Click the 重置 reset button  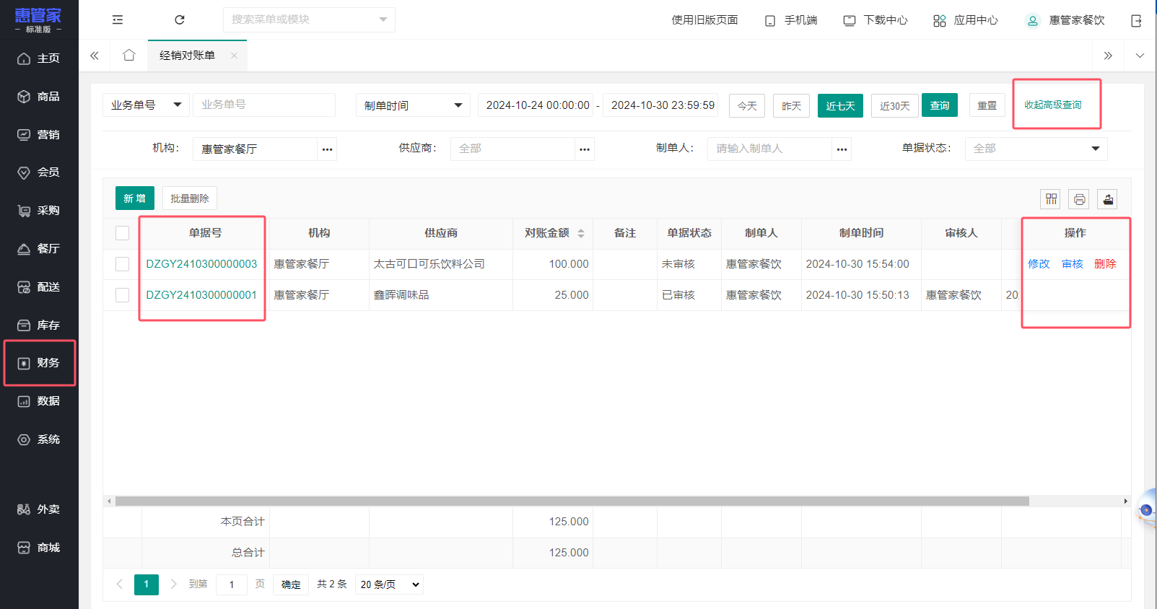(987, 105)
